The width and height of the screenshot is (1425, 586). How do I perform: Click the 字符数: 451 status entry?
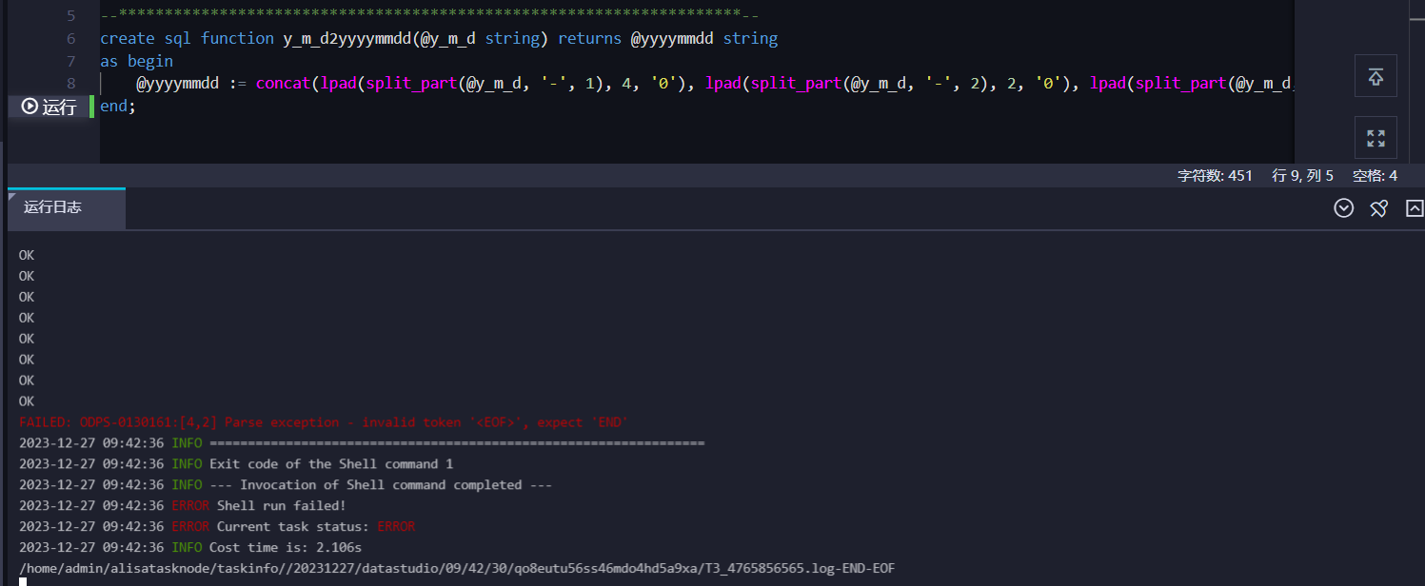tap(1215, 176)
